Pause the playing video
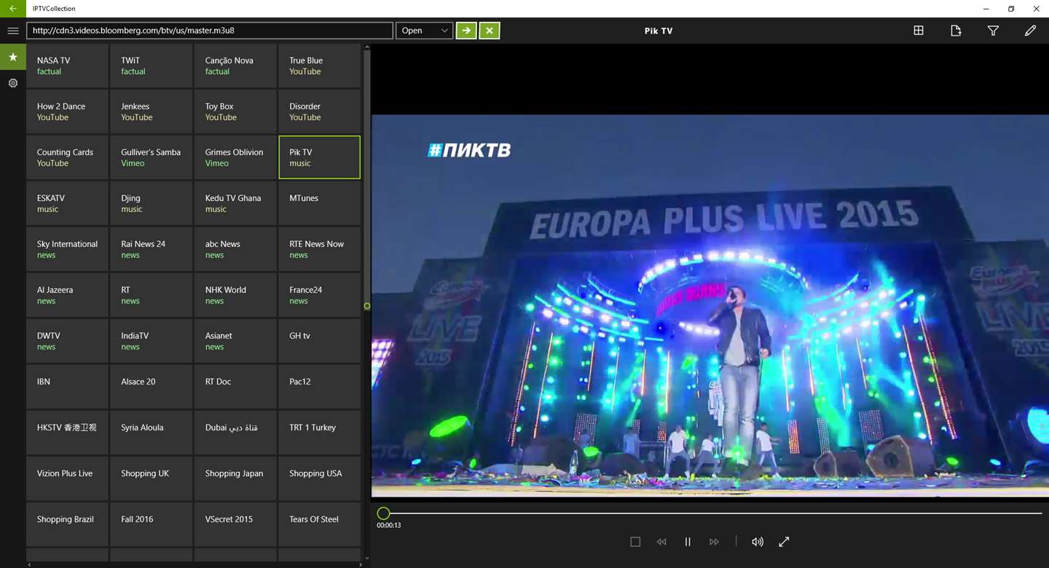 [688, 542]
